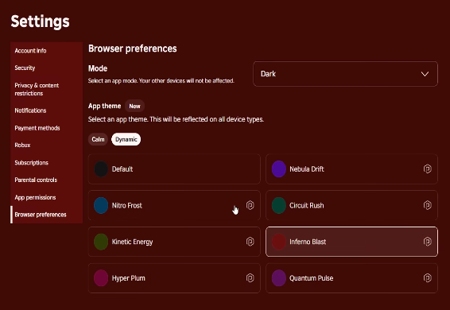
Task: Select the Inferno Blast theme
Action: 351,242
